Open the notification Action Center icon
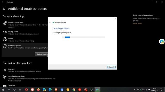The height and width of the screenshot is (92, 165). tap(161, 90)
